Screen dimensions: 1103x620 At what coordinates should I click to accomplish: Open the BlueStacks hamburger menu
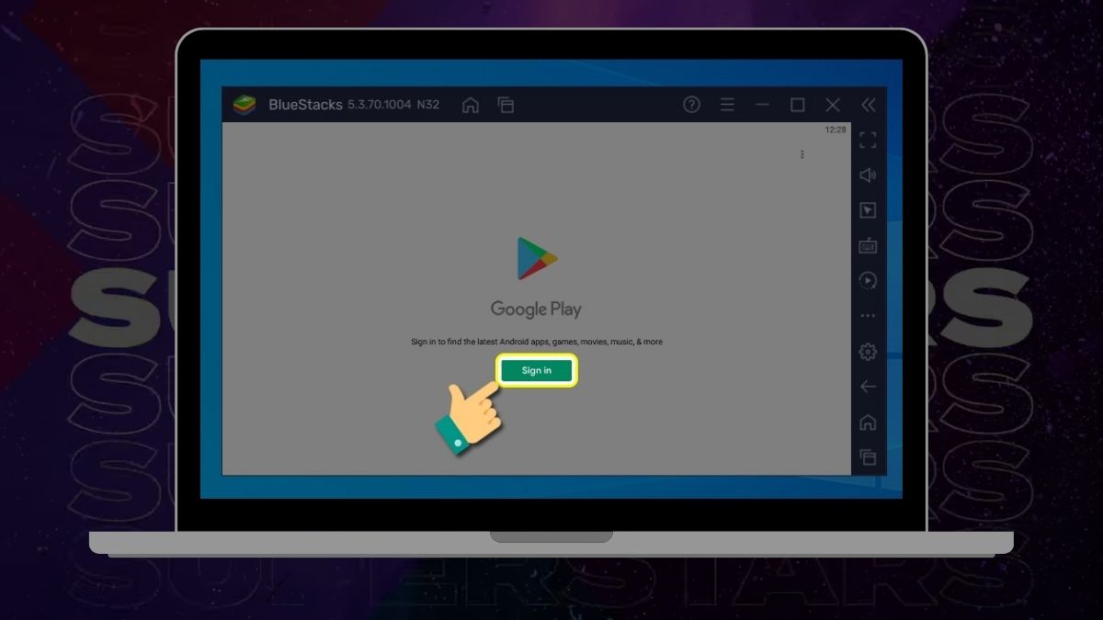(x=727, y=105)
